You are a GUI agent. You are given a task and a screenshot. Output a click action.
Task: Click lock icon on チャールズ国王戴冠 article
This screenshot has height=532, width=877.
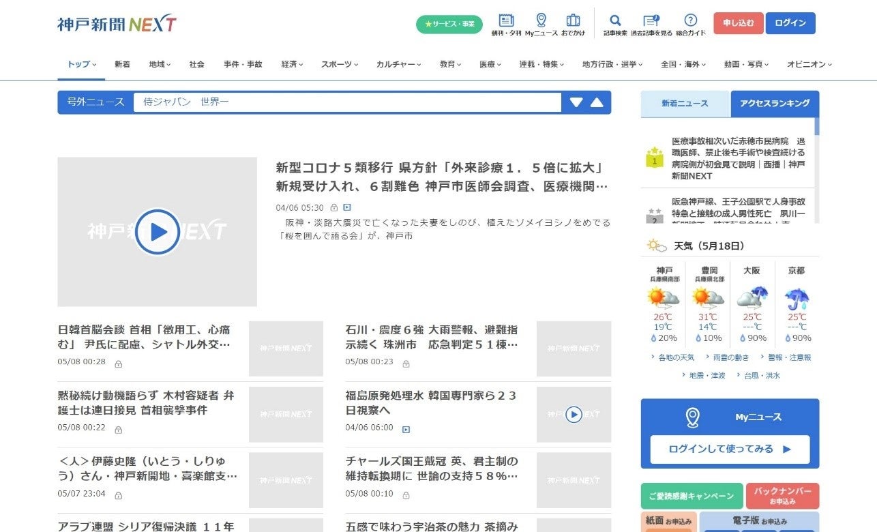[x=406, y=496]
